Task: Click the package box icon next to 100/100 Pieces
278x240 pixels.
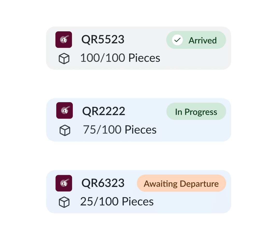Action: [x=64, y=59]
